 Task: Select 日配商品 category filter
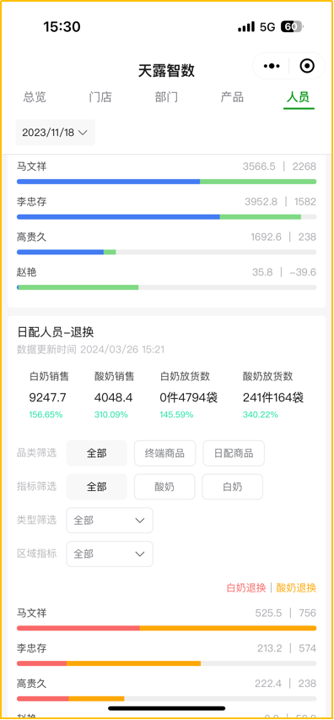234,453
